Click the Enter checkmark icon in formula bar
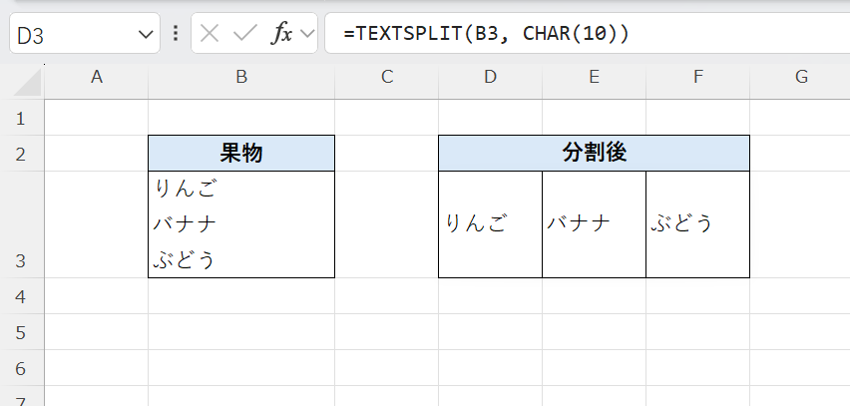The image size is (850, 406). pos(244,33)
